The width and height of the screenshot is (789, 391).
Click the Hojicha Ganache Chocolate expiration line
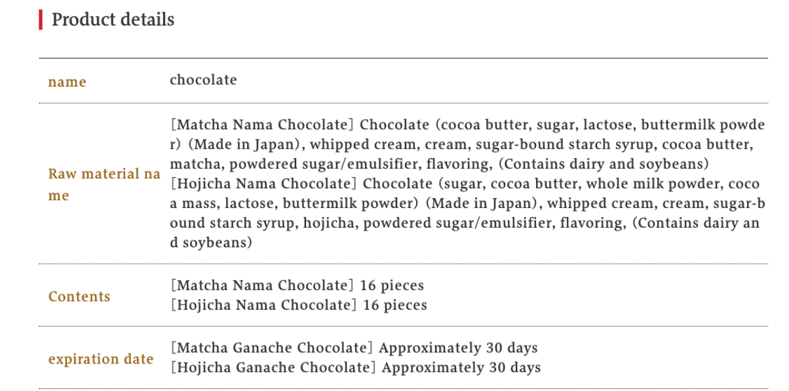click(x=355, y=367)
